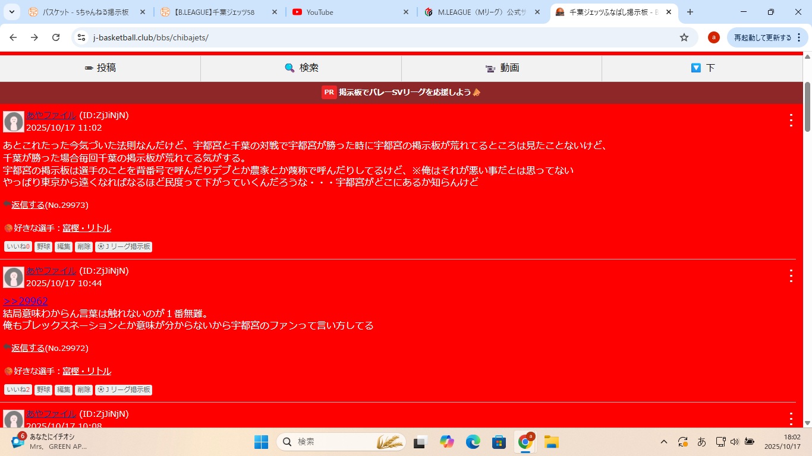This screenshot has height=456, width=812.
Task: Like the second post with いいね2
Action: [x=18, y=390]
